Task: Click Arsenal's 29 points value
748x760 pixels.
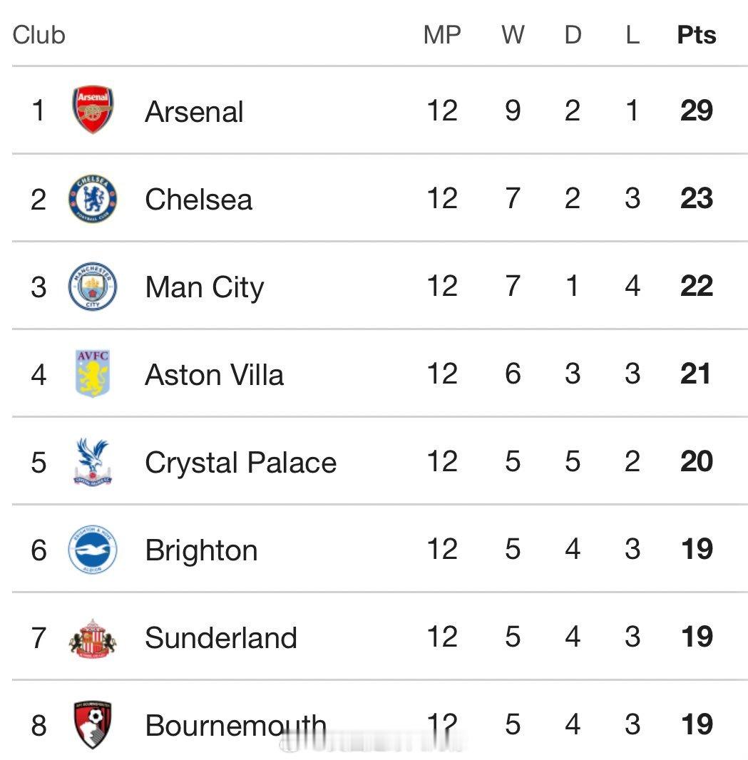Action: click(696, 111)
